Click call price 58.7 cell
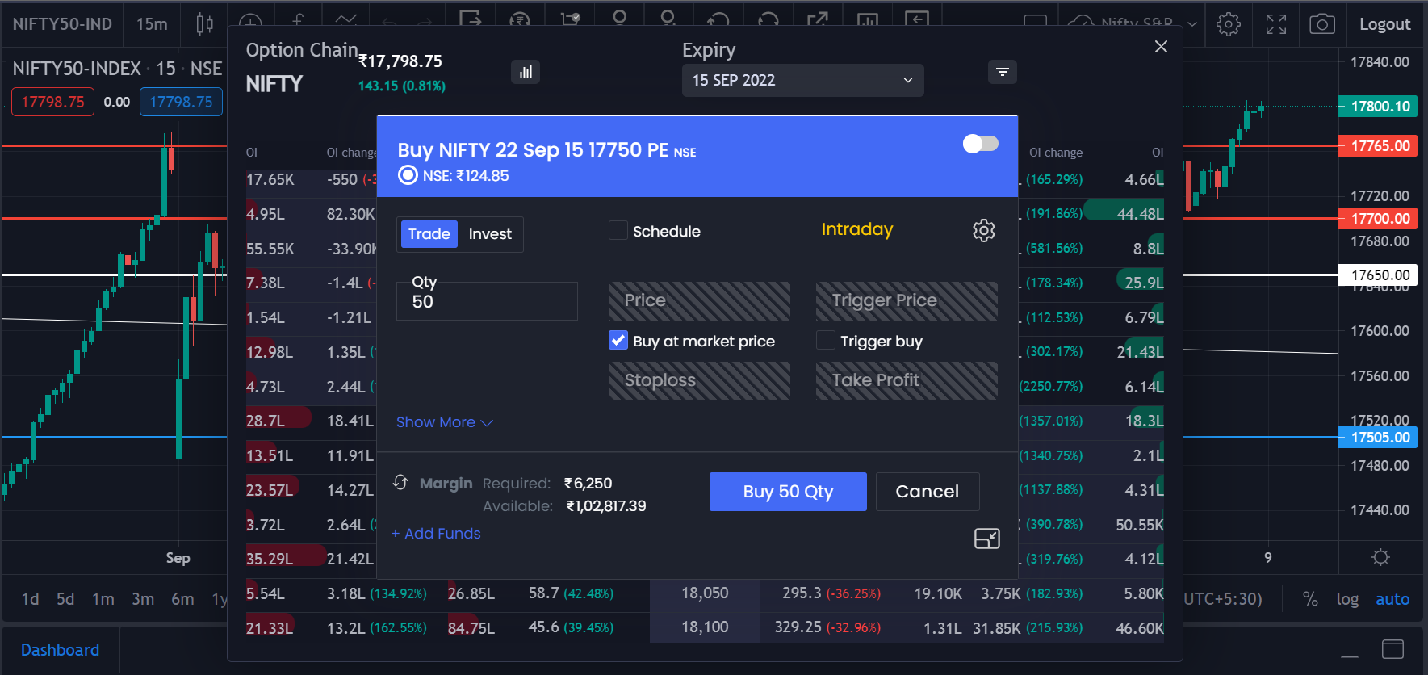Screen dimensions: 1428x675 pos(544,593)
